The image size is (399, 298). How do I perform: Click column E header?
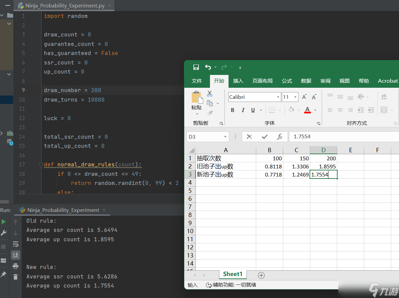350,150
